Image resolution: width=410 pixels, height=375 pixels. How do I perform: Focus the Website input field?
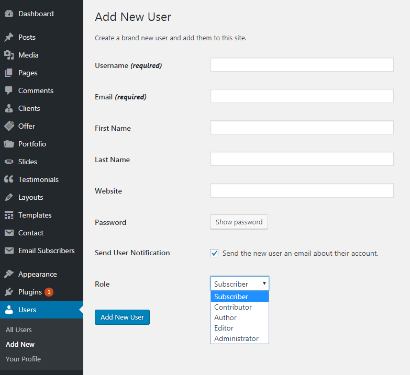click(302, 190)
